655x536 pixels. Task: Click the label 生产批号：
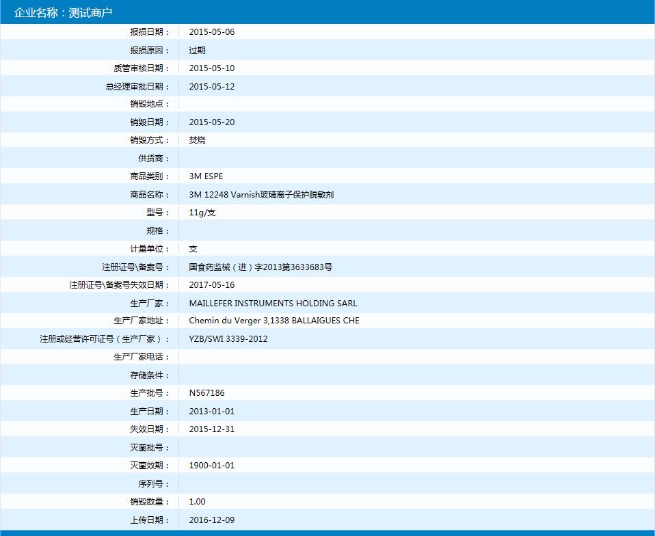click(x=150, y=392)
